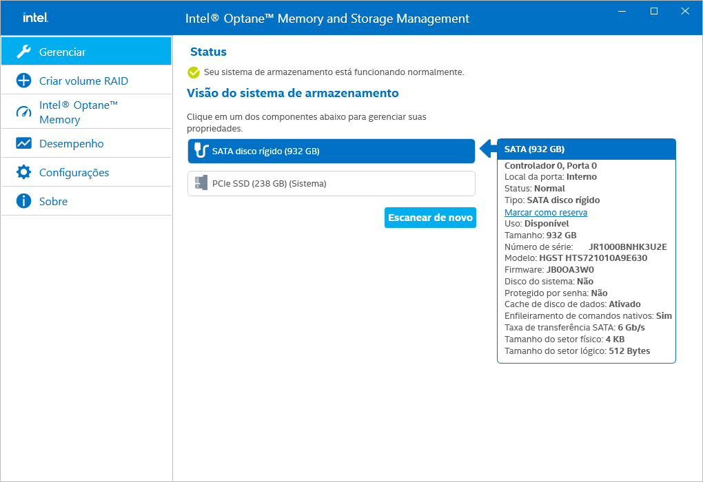Maximize the application window
The height and width of the screenshot is (482, 703).
pos(653,11)
